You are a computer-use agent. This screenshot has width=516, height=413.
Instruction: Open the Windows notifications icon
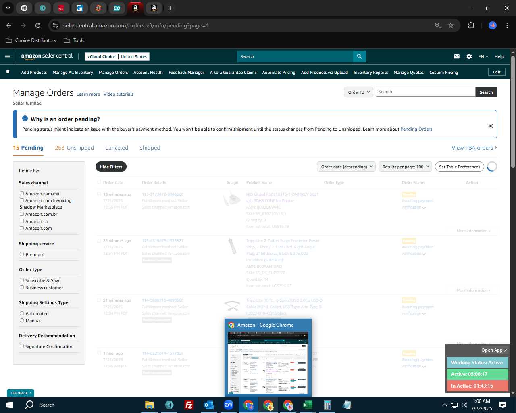(503, 405)
